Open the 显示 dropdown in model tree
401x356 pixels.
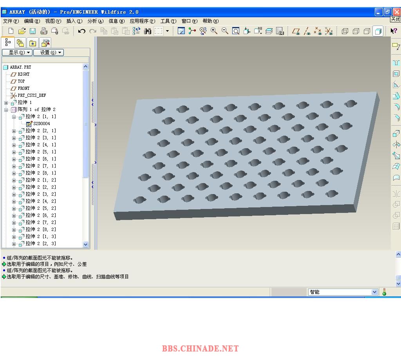pyautogui.click(x=17, y=53)
